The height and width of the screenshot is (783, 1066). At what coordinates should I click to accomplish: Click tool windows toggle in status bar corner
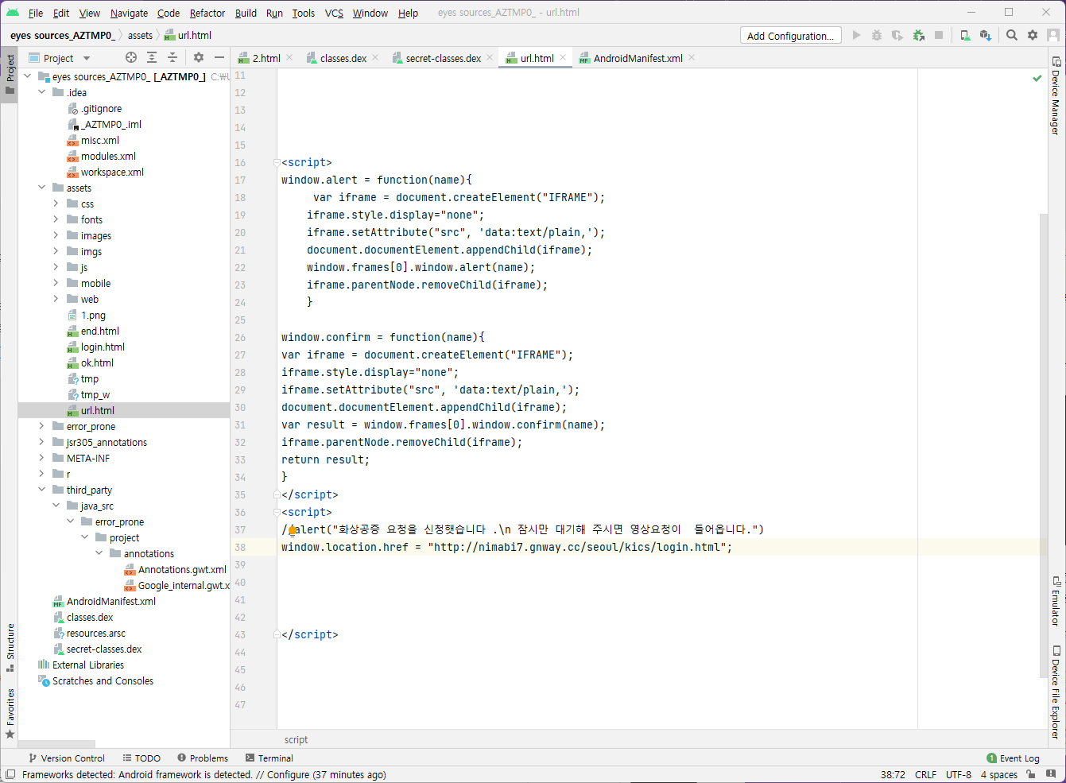click(x=10, y=774)
